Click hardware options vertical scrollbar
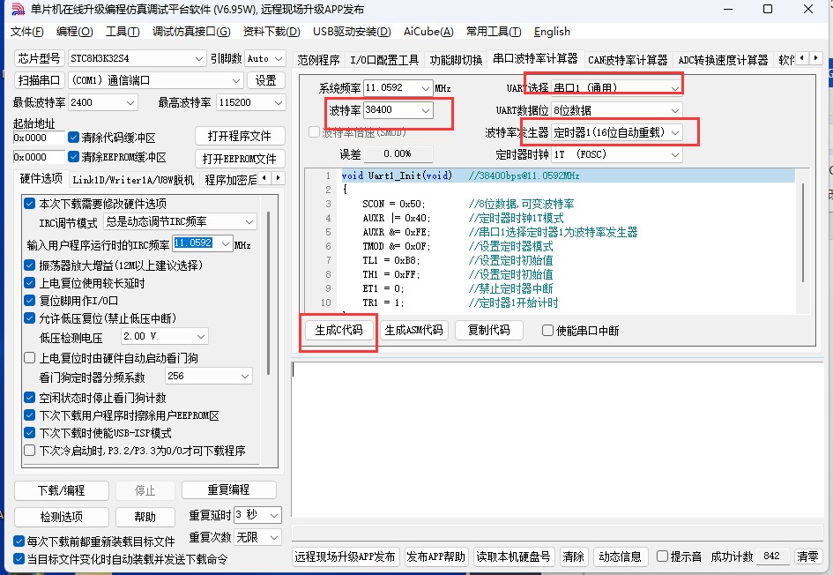833x575 pixels. pos(268,292)
